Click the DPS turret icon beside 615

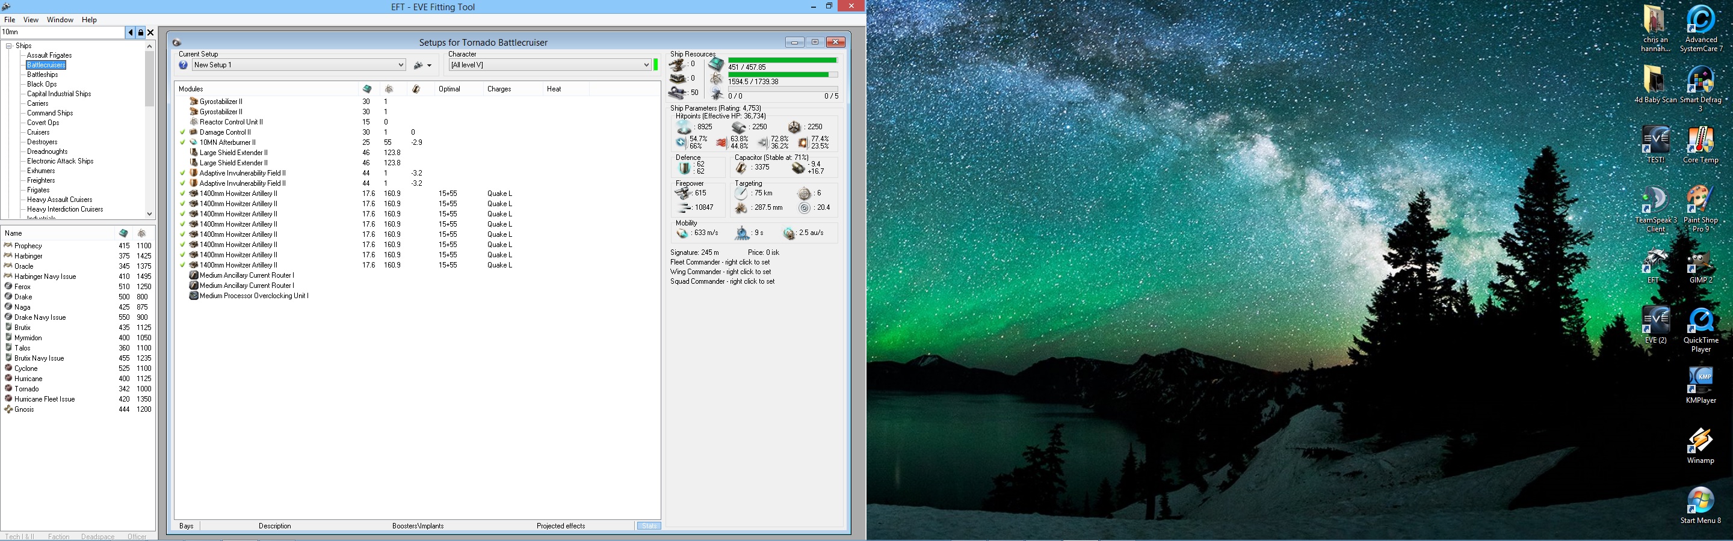684,194
